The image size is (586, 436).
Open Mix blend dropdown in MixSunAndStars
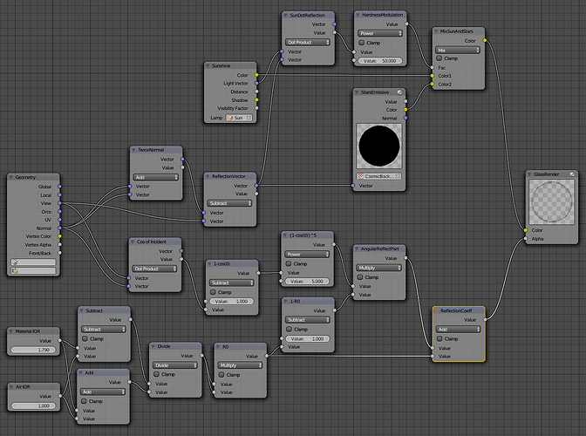pos(458,50)
